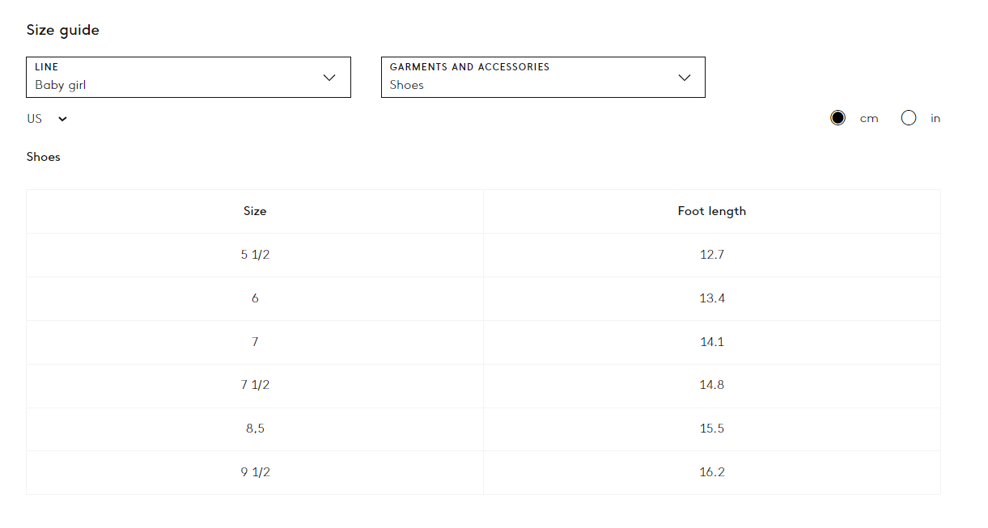This screenshot has height=528, width=988.
Task: Click the size 7 1/2 cell
Action: pyautogui.click(x=255, y=385)
